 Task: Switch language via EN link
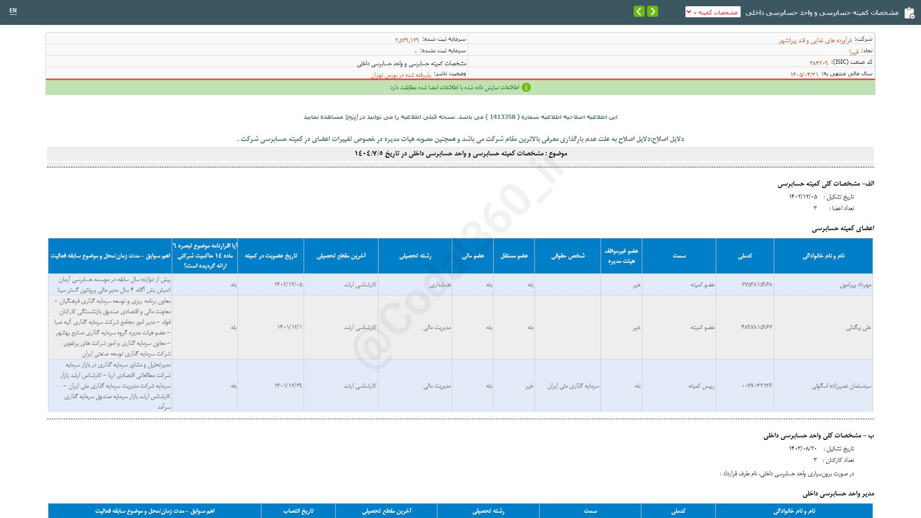[x=13, y=11]
